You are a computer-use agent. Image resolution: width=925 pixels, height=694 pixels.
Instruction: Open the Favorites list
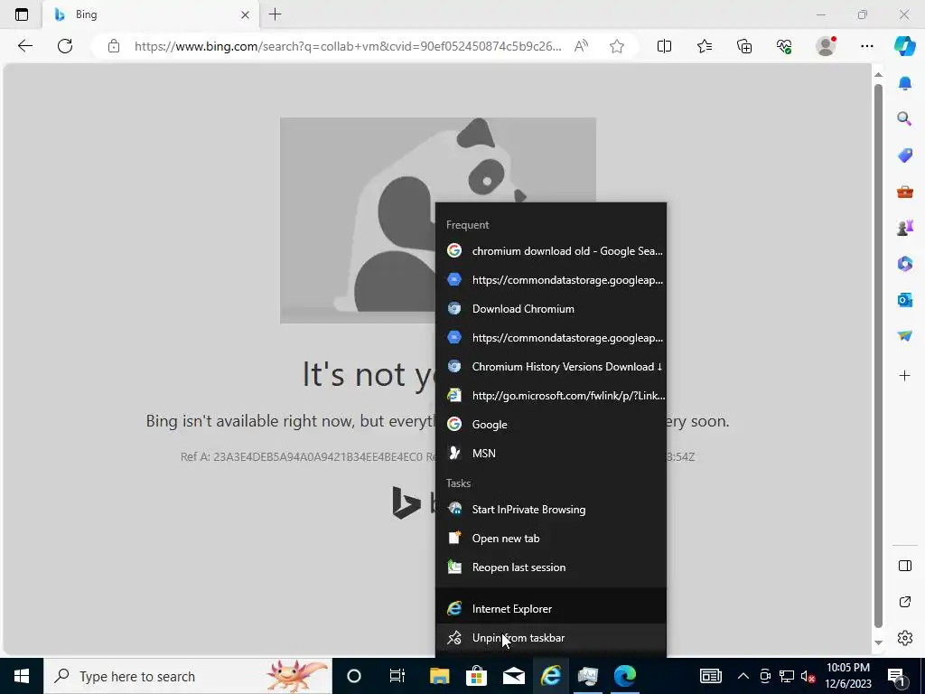click(x=705, y=46)
